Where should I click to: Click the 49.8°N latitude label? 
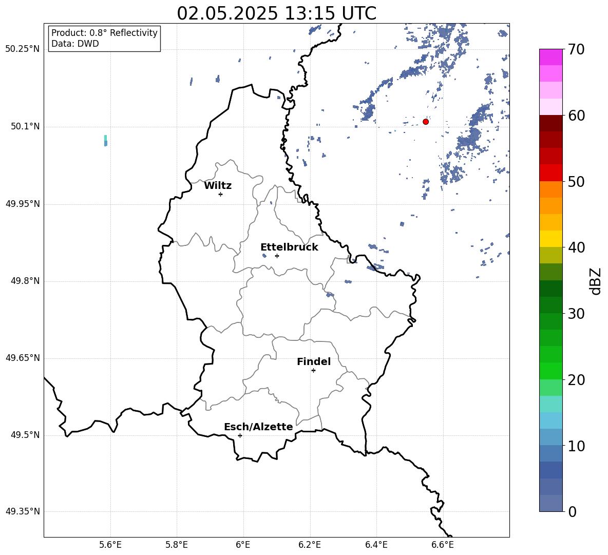(x=26, y=281)
